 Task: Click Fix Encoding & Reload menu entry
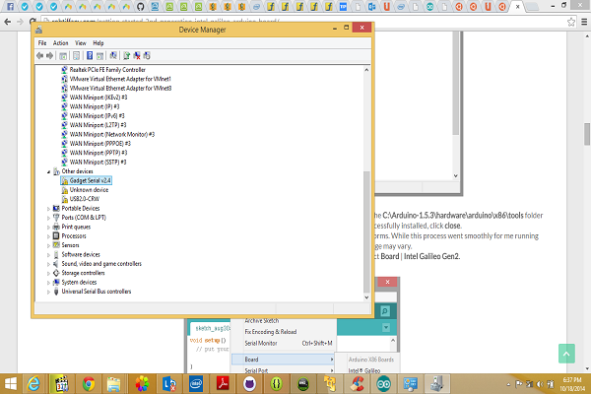coord(271,332)
